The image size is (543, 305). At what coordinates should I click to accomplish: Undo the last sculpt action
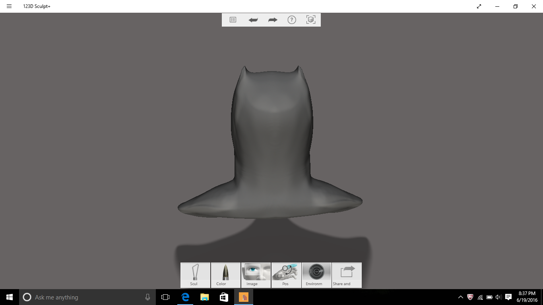pos(253,20)
